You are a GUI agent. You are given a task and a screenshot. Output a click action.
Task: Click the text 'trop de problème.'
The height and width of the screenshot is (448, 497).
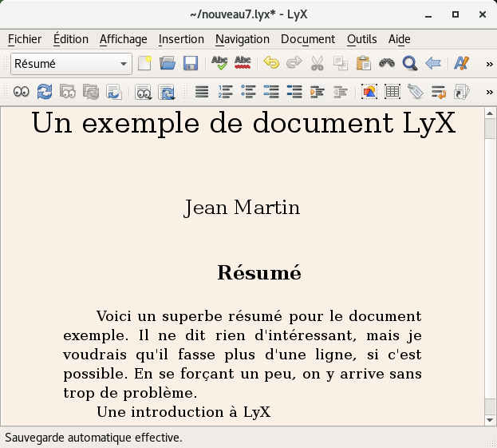pyautogui.click(x=130, y=393)
